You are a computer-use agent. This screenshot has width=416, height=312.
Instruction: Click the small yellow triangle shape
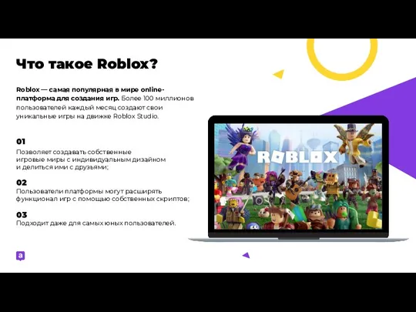point(280,74)
